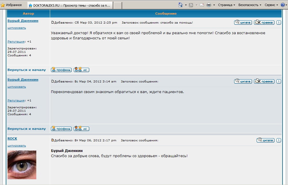This screenshot has width=288, height=185.
Task: Report first post with exclamation icon
Action: (279, 22)
